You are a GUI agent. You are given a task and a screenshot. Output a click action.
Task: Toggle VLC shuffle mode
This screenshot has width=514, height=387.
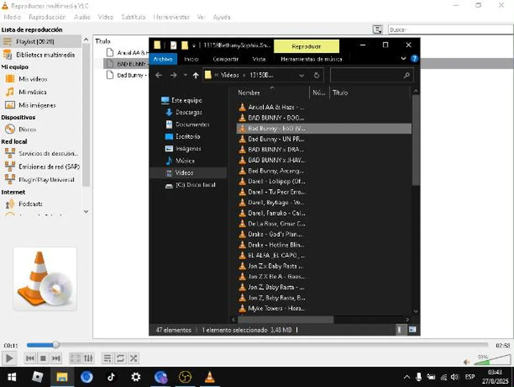[133, 358]
